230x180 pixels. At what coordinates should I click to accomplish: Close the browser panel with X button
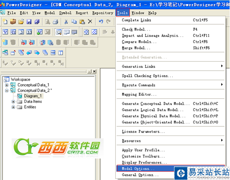pos(94,71)
